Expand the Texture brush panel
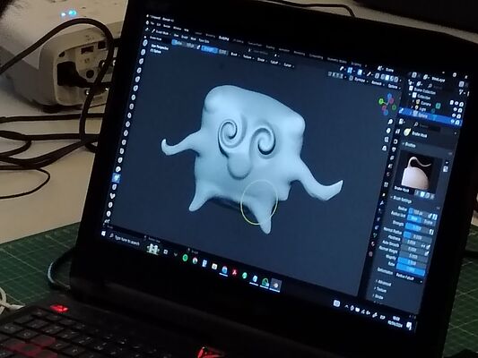 coord(381,290)
